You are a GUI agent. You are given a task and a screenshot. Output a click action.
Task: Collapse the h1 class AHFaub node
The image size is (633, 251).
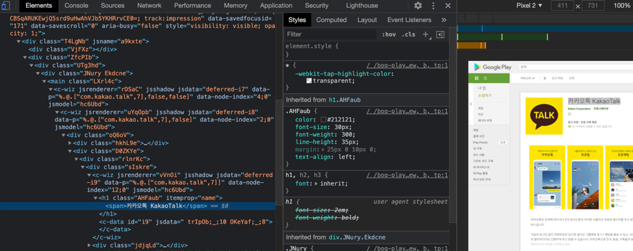[96, 198]
